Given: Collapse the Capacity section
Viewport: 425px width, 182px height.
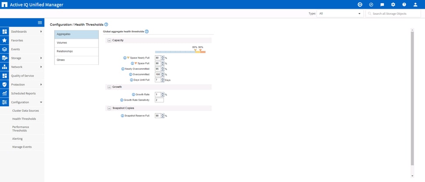Looking at the screenshot, I should [109, 40].
